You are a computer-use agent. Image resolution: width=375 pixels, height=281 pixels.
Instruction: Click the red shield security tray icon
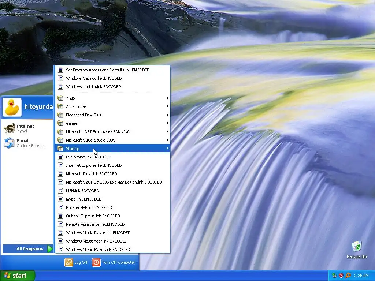341,276
